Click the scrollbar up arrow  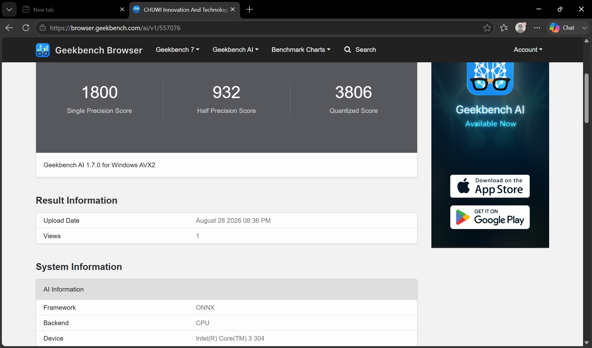pyautogui.click(x=586, y=41)
